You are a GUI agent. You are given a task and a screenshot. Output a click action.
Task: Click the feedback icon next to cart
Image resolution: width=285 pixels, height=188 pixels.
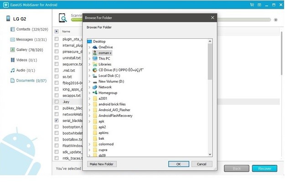point(259,5)
